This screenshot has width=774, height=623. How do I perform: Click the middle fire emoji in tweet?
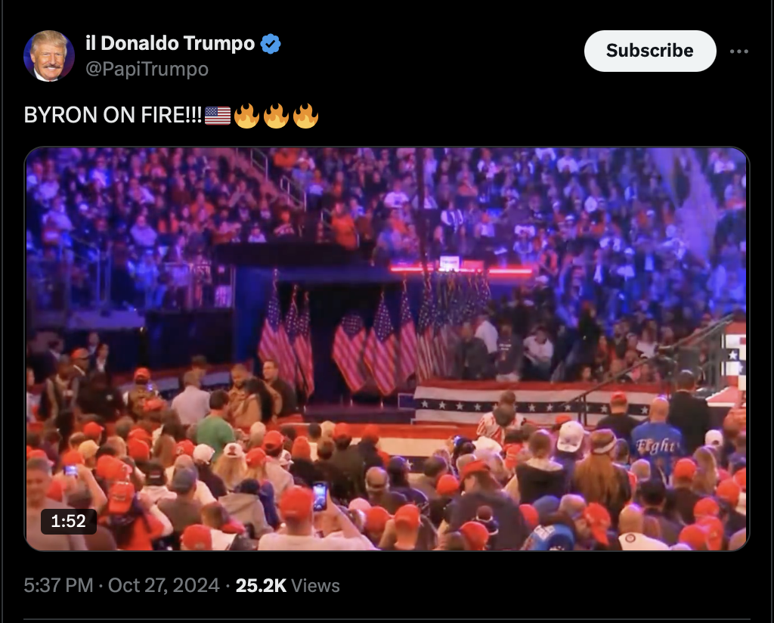point(277,116)
